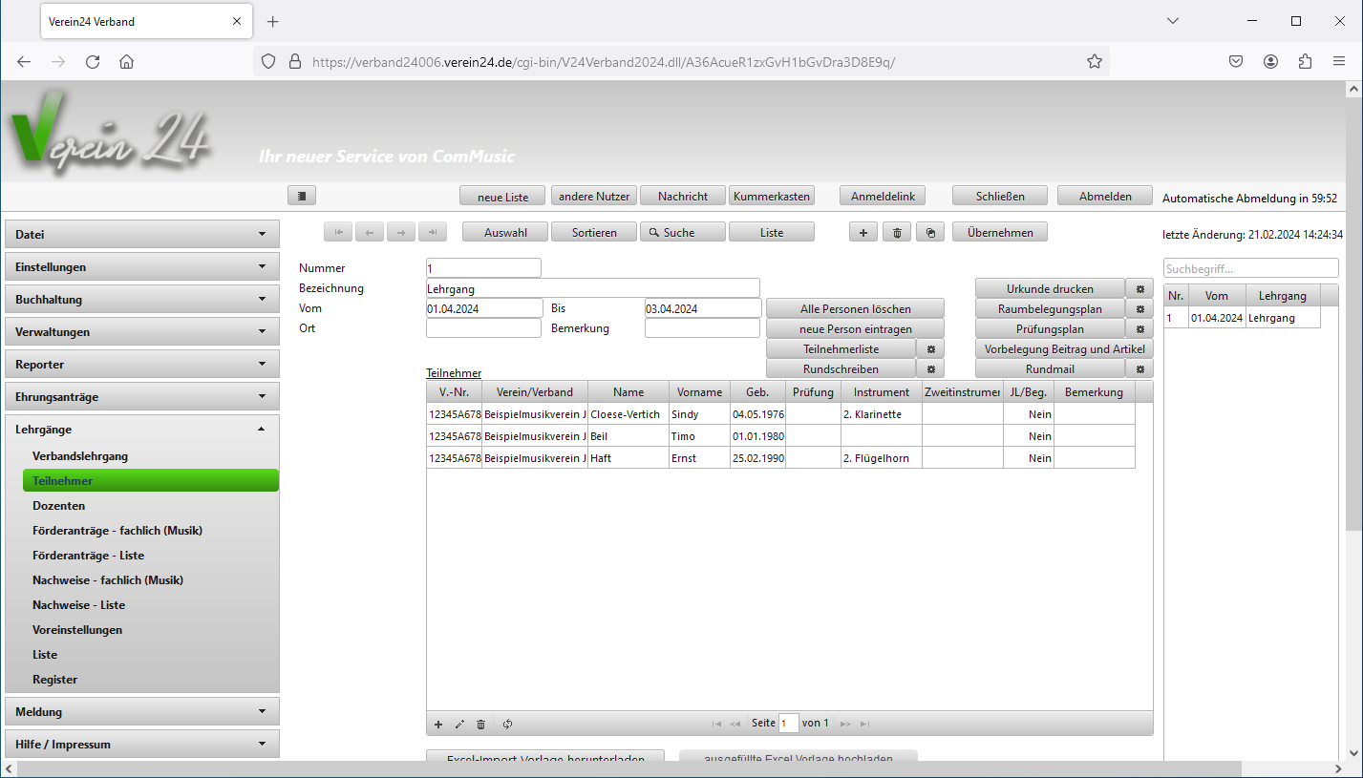Open the browser home page
This screenshot has width=1363, height=778.
(126, 61)
